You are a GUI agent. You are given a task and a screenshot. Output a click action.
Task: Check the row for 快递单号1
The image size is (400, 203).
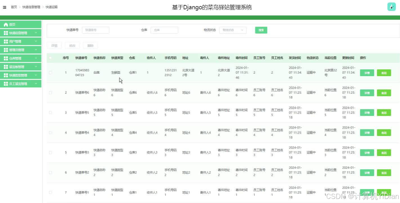50,192
